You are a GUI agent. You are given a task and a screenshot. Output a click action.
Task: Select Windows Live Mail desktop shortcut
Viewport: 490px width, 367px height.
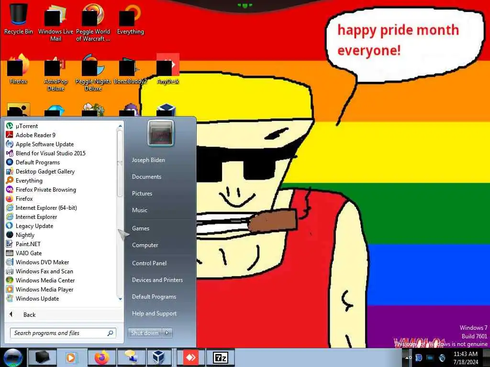[x=56, y=22]
